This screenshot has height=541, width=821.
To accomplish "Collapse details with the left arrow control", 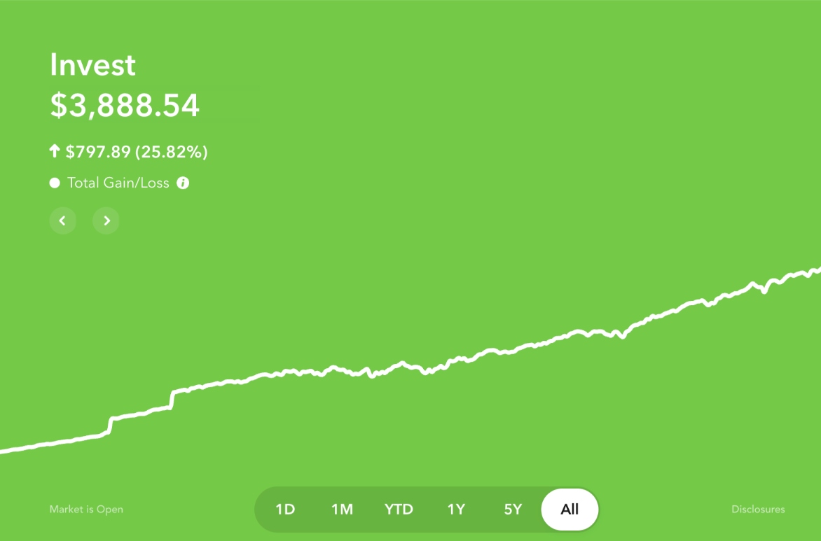I will (62, 220).
